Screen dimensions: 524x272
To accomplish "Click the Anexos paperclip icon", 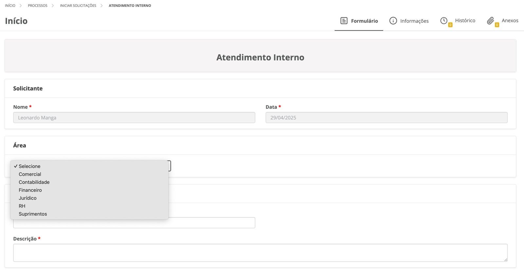I will pyautogui.click(x=490, y=21).
